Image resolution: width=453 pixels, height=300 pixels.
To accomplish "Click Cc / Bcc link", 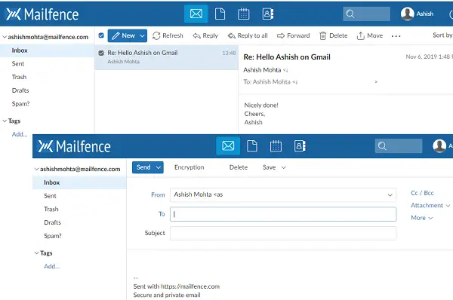I will coord(422,193).
